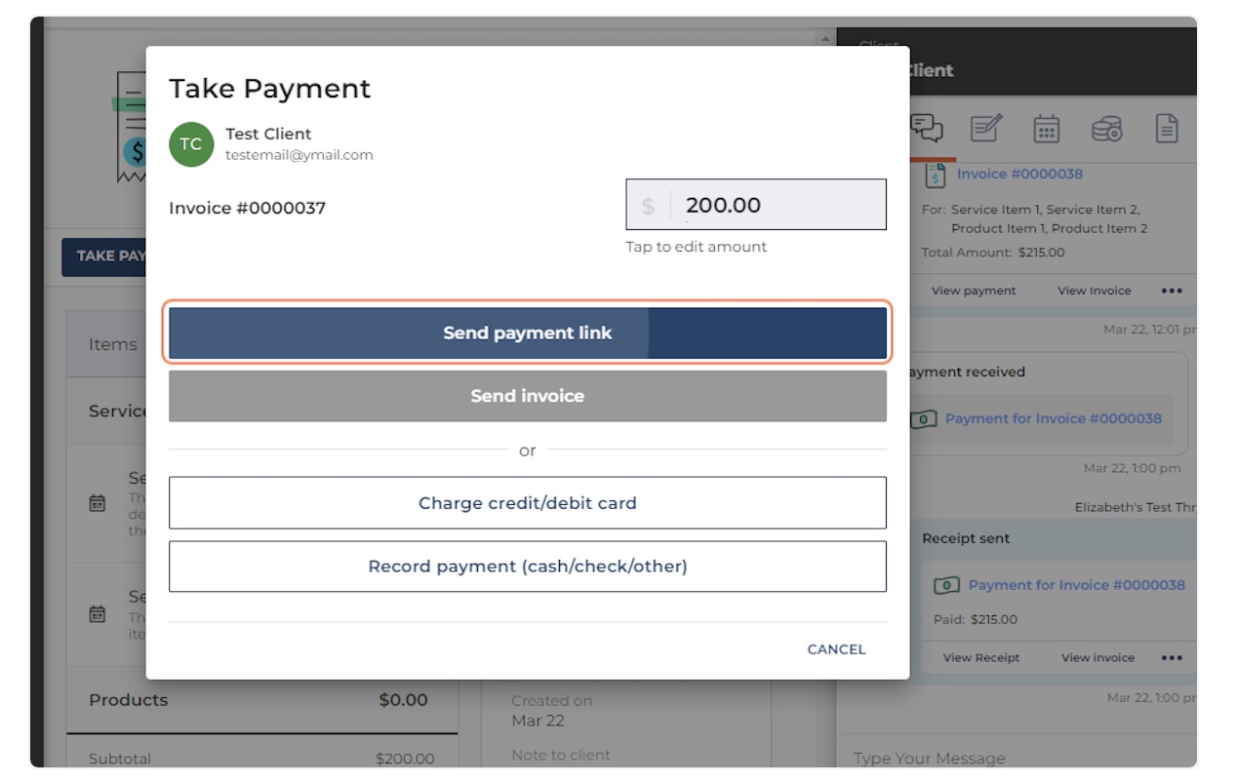
Task: Choose Record payment (cash/check/other)
Action: pos(528,567)
